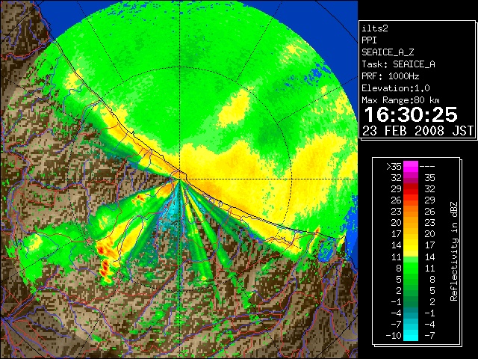Click the '-10' legend value at the bottom
This screenshot has width=478, height=359.
(394, 336)
